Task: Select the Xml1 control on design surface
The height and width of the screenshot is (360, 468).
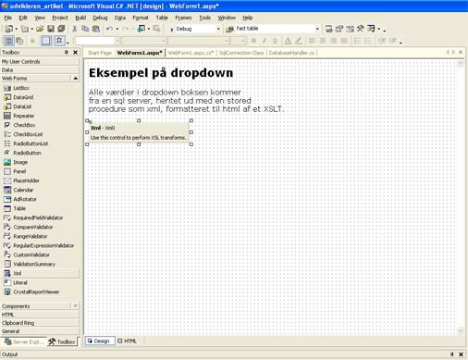Action: tap(139, 132)
